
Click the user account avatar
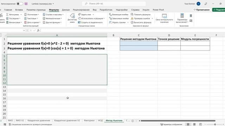coord(198,4)
